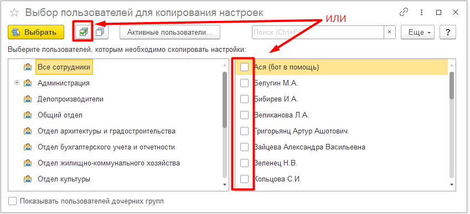The height and width of the screenshot is (214, 470).
Task: Click the uncheck all users icon
Action: click(100, 32)
